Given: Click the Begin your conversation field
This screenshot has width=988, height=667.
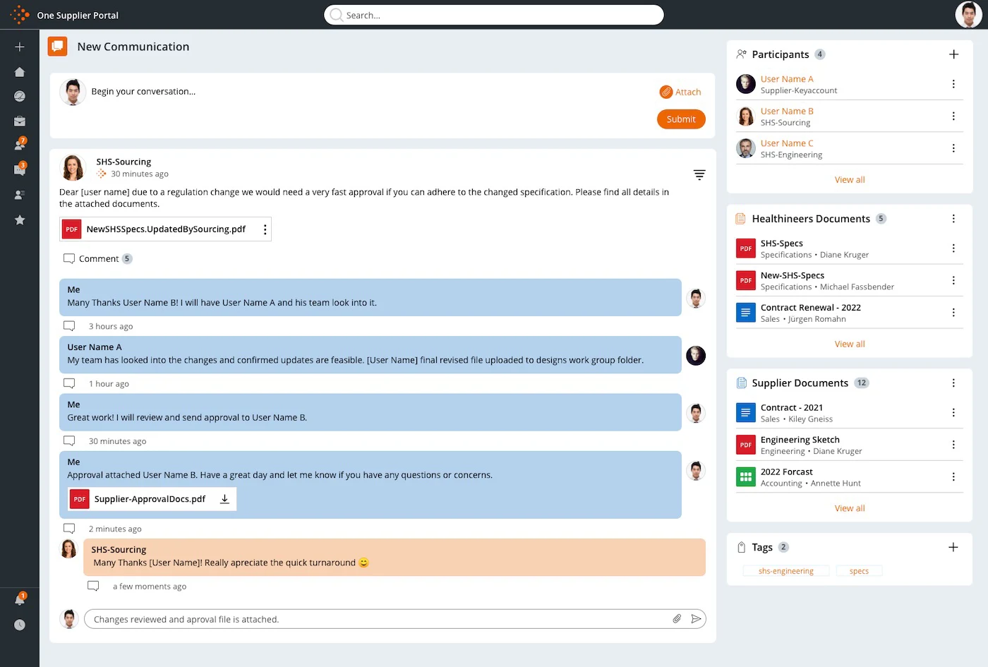Looking at the screenshot, I should 143,92.
